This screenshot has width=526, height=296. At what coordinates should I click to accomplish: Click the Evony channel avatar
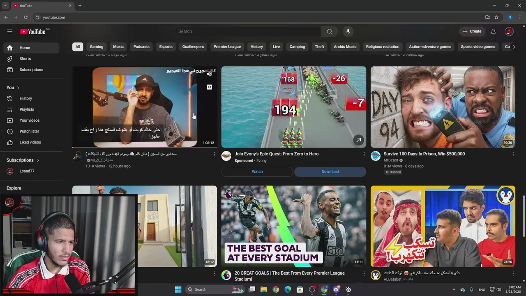pyautogui.click(x=226, y=156)
